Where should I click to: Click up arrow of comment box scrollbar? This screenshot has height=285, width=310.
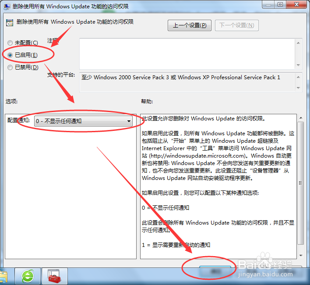pyautogui.click(x=298, y=43)
